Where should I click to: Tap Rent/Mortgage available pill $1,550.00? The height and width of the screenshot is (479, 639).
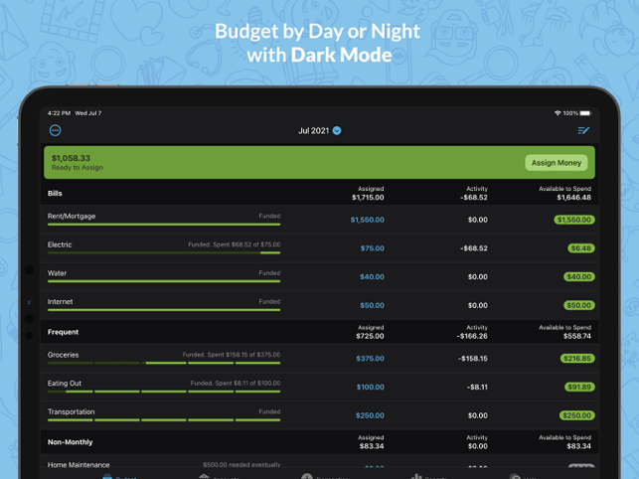pyautogui.click(x=574, y=220)
